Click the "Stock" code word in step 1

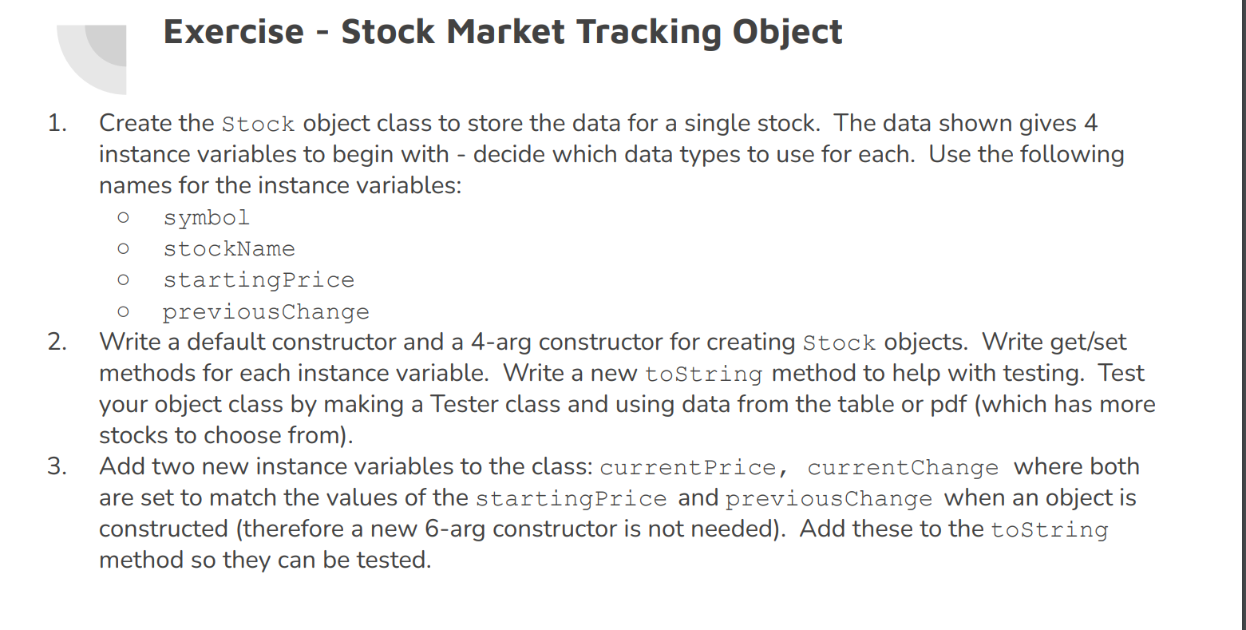point(259,125)
